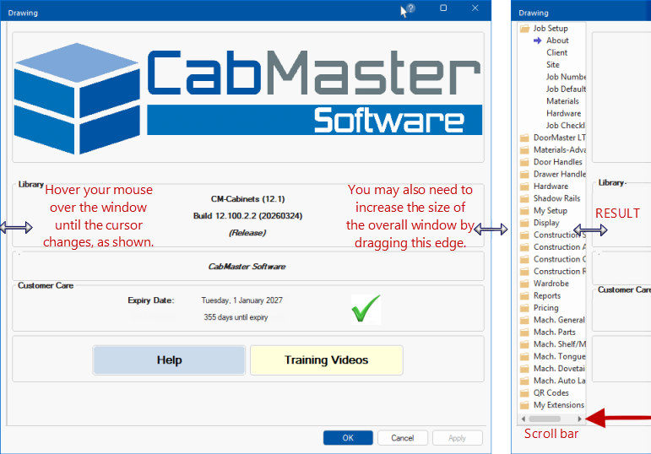Select Materials under Job Setup
This screenshot has width=651, height=454.
point(562,101)
